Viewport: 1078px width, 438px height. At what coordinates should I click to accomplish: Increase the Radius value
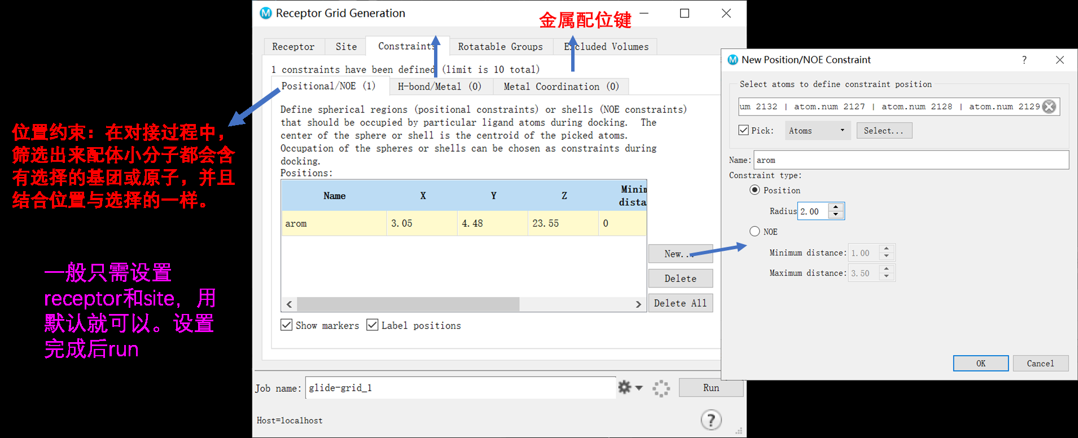point(836,207)
